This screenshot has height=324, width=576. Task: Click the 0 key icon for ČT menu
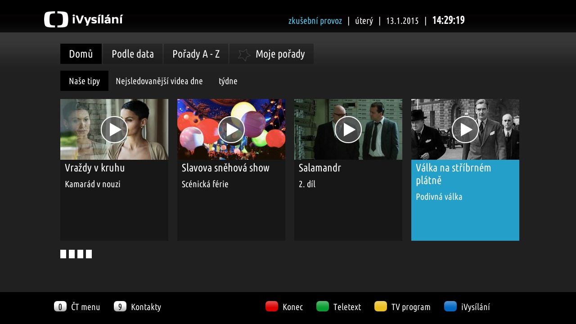(60, 307)
